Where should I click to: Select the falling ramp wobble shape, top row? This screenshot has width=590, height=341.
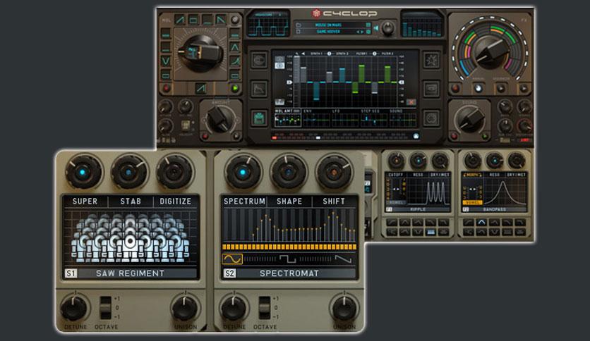point(221,20)
